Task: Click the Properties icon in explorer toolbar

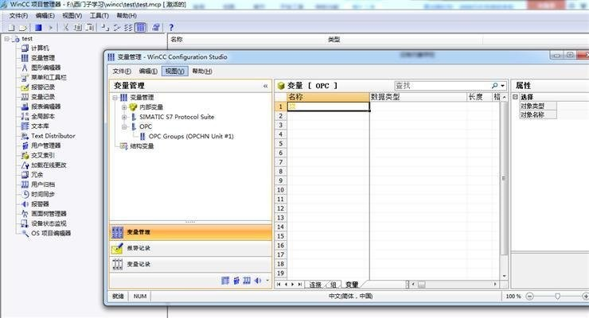Action: pos(156,27)
